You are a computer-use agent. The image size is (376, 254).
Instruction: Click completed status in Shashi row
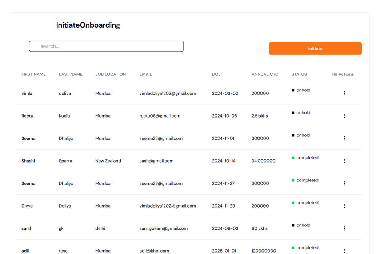coord(305,157)
